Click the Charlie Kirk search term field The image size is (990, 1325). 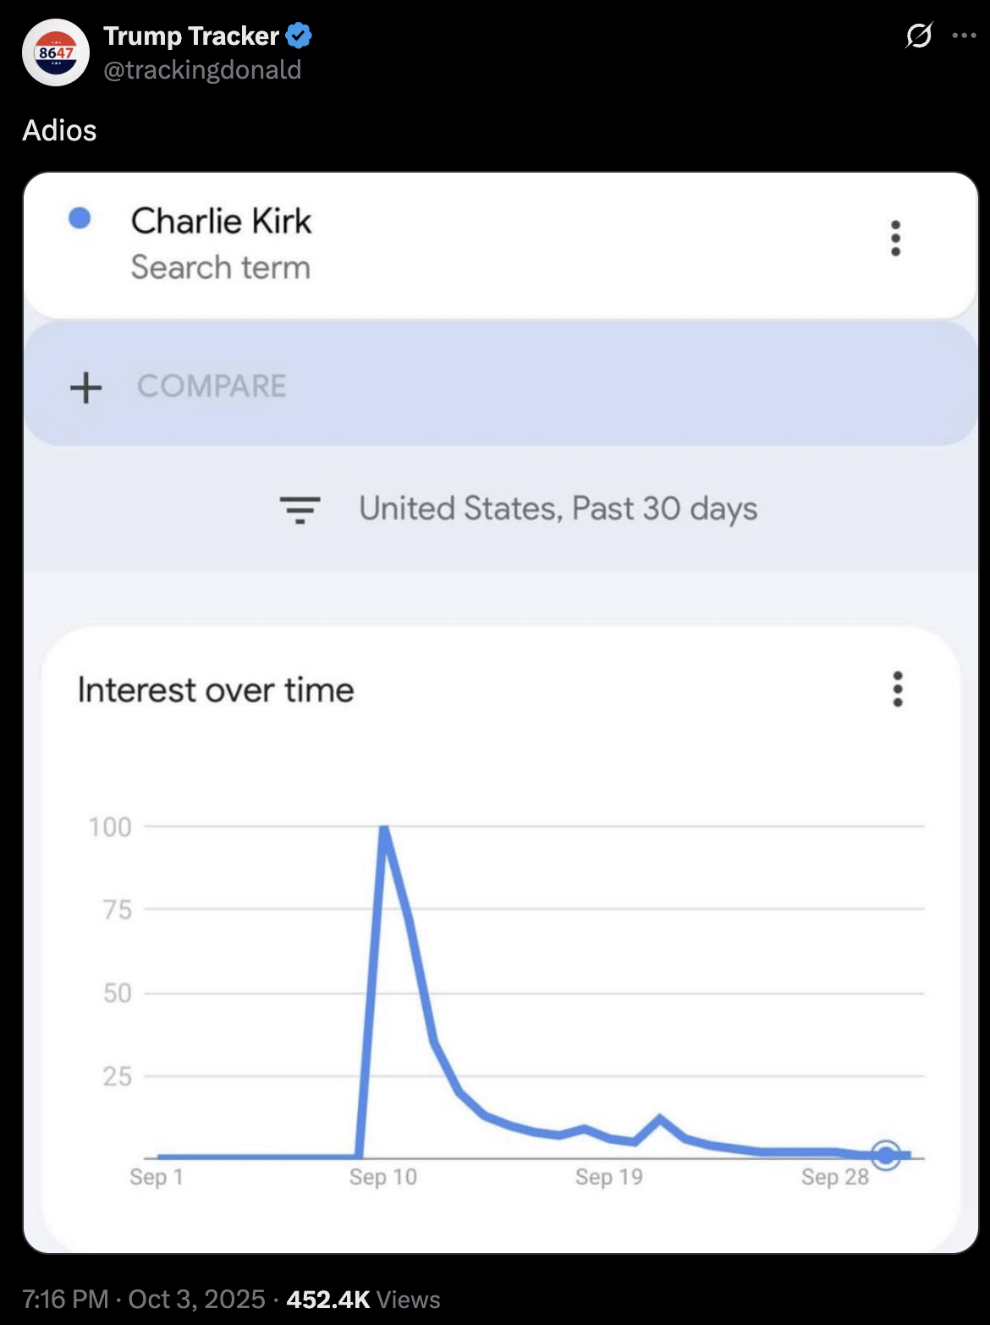click(x=221, y=243)
